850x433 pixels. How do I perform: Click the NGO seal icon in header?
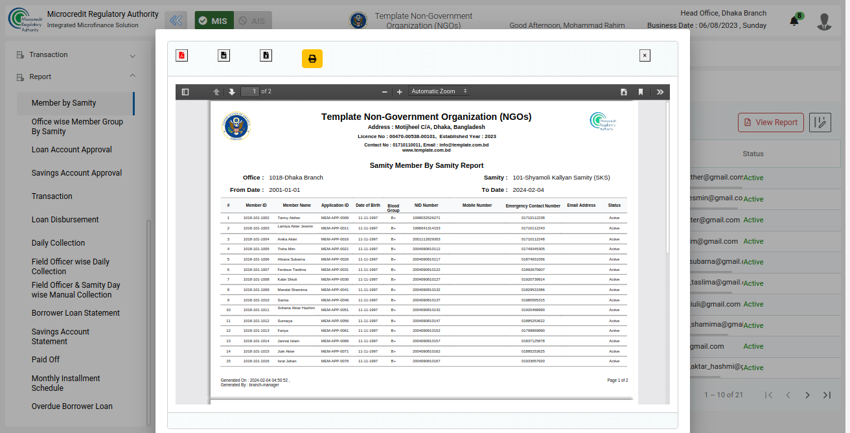[x=358, y=21]
